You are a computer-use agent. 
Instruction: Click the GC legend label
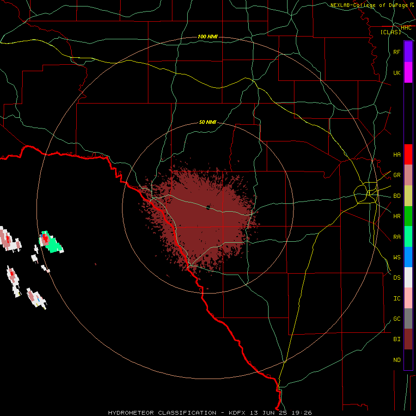(x=397, y=318)
